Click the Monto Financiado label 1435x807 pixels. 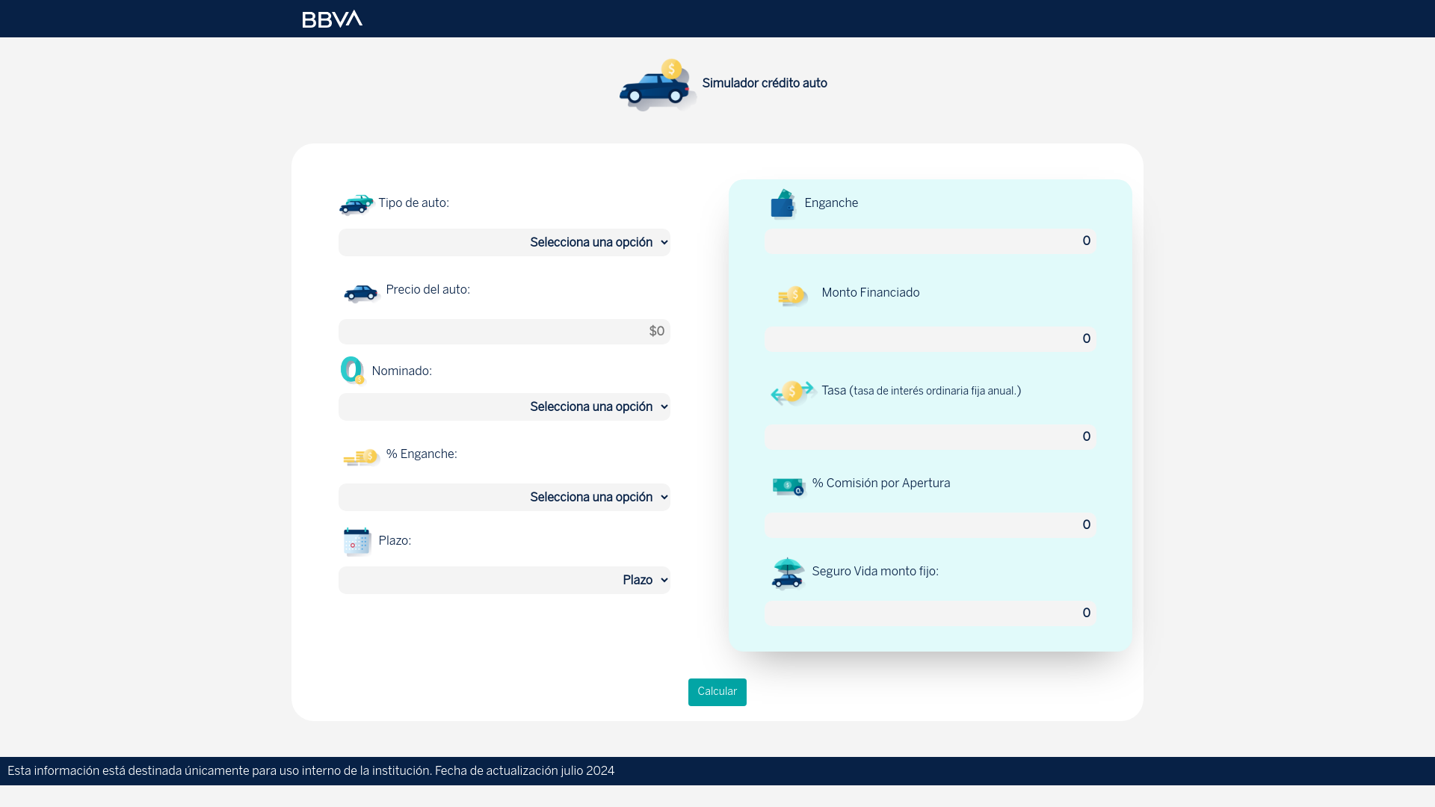tap(871, 293)
